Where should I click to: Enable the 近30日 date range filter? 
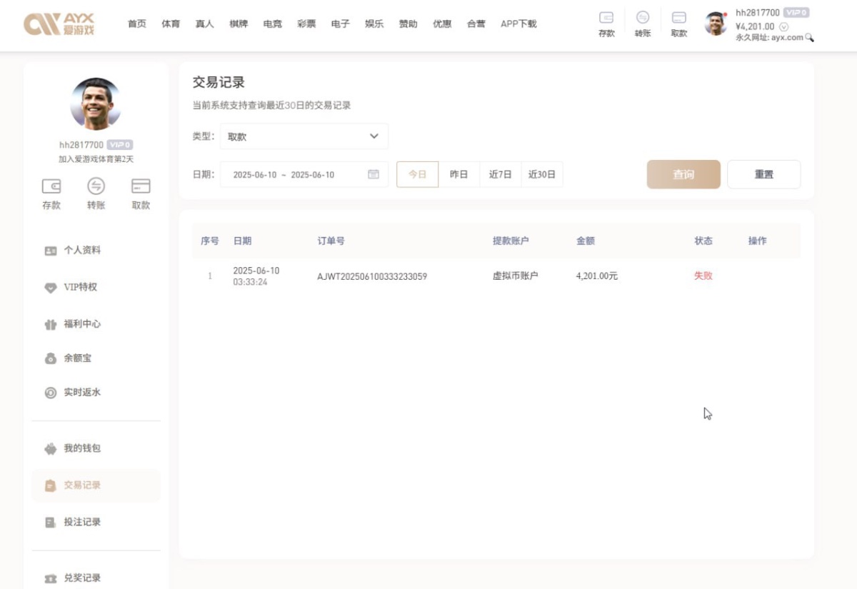[x=542, y=173]
